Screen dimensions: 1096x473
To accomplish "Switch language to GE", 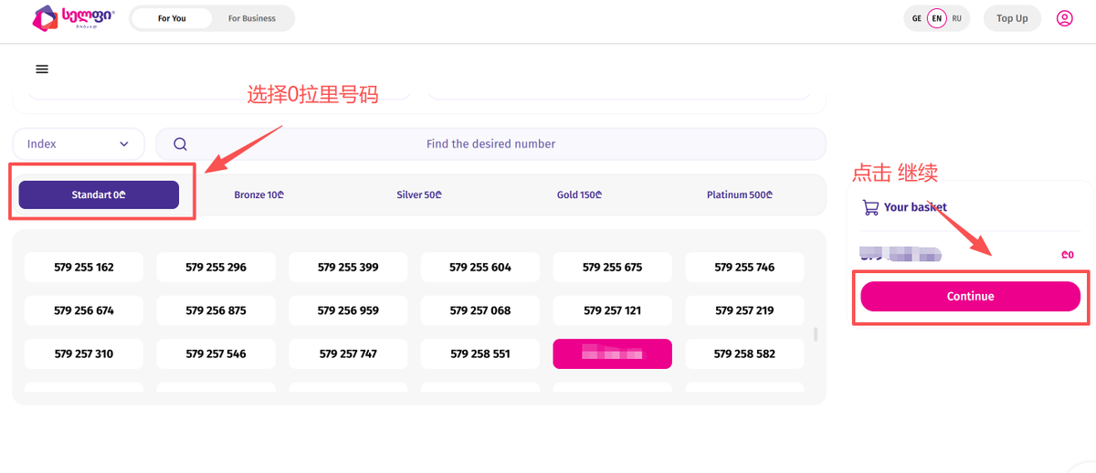I will tap(916, 18).
